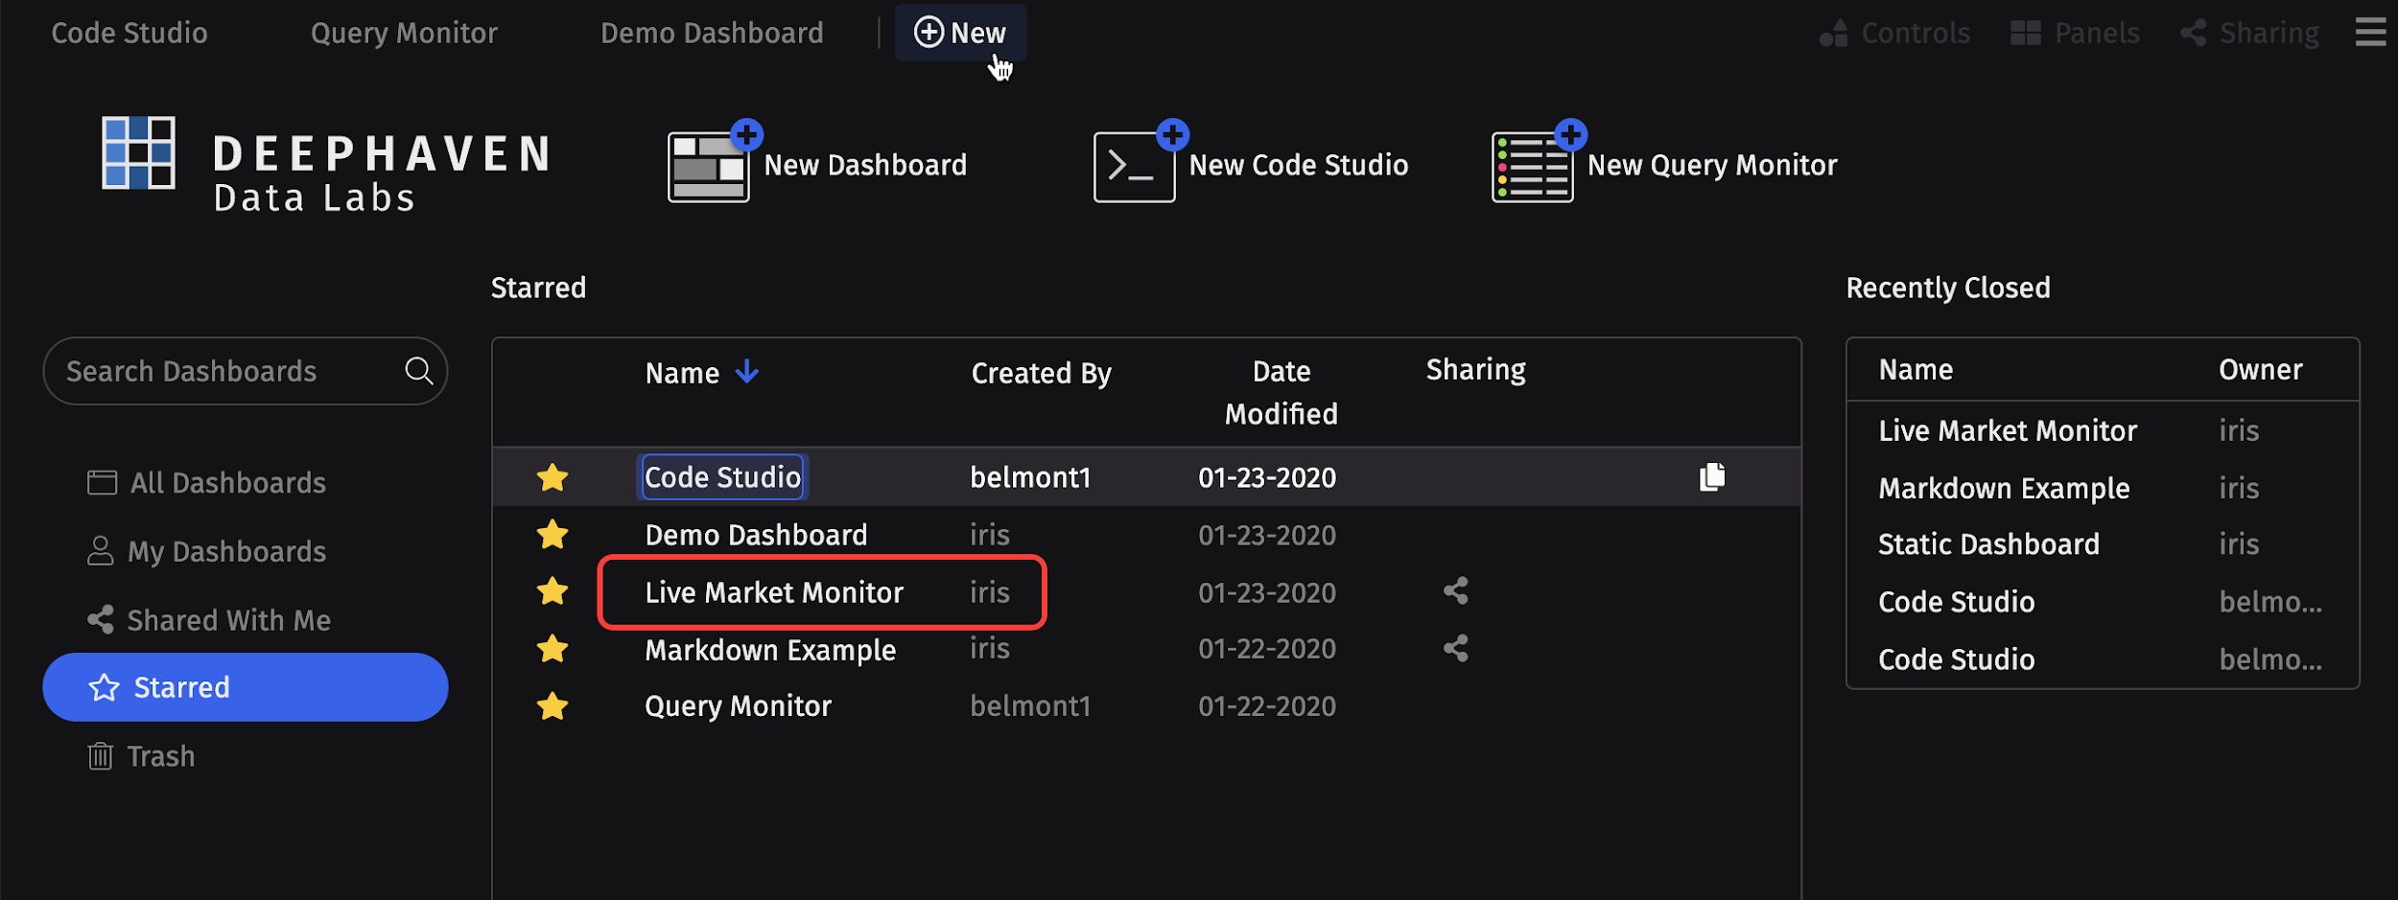
Task: Click the Deephaven logo icon
Action: pos(138,152)
